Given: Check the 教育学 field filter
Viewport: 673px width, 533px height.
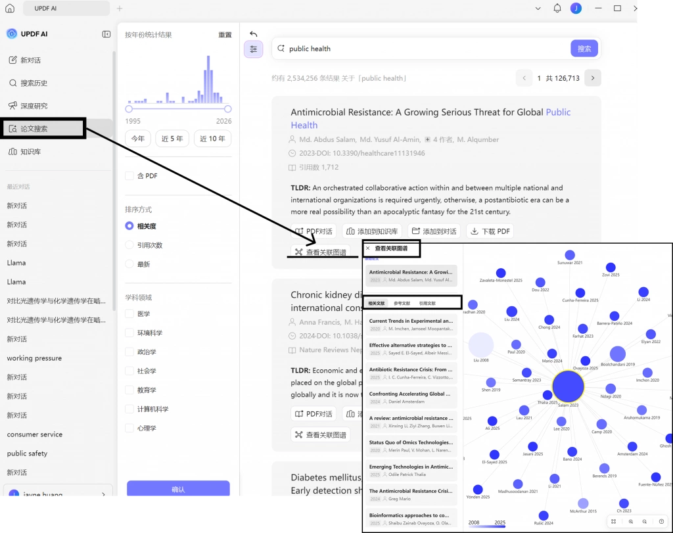Looking at the screenshot, I should coord(129,390).
